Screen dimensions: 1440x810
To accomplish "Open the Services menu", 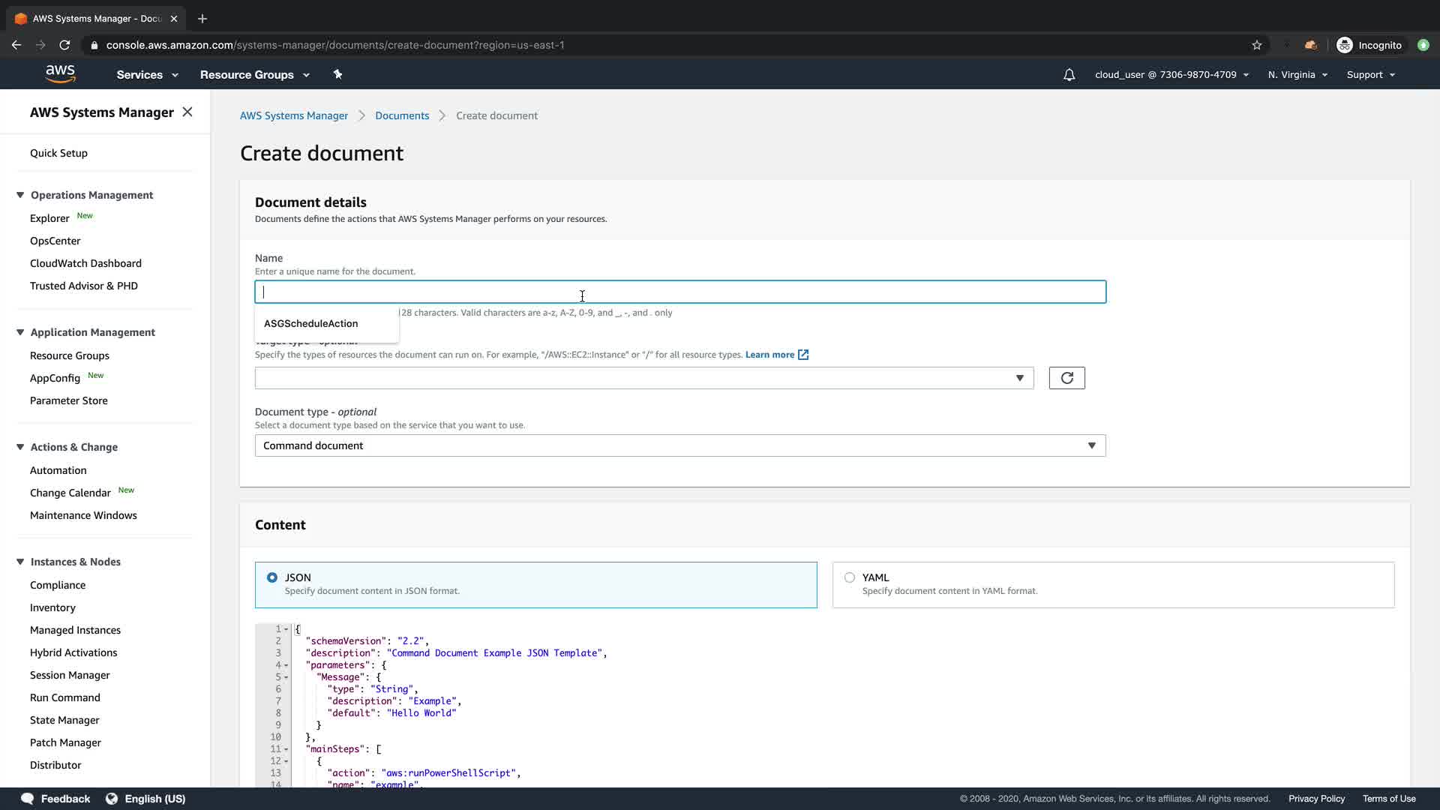I will pos(147,75).
